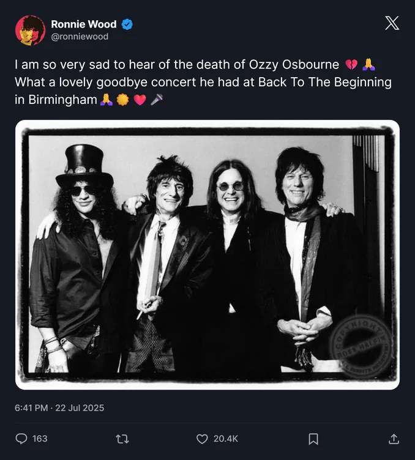Open the share upload icon
Screen dimensions: 415x460
[394, 439]
